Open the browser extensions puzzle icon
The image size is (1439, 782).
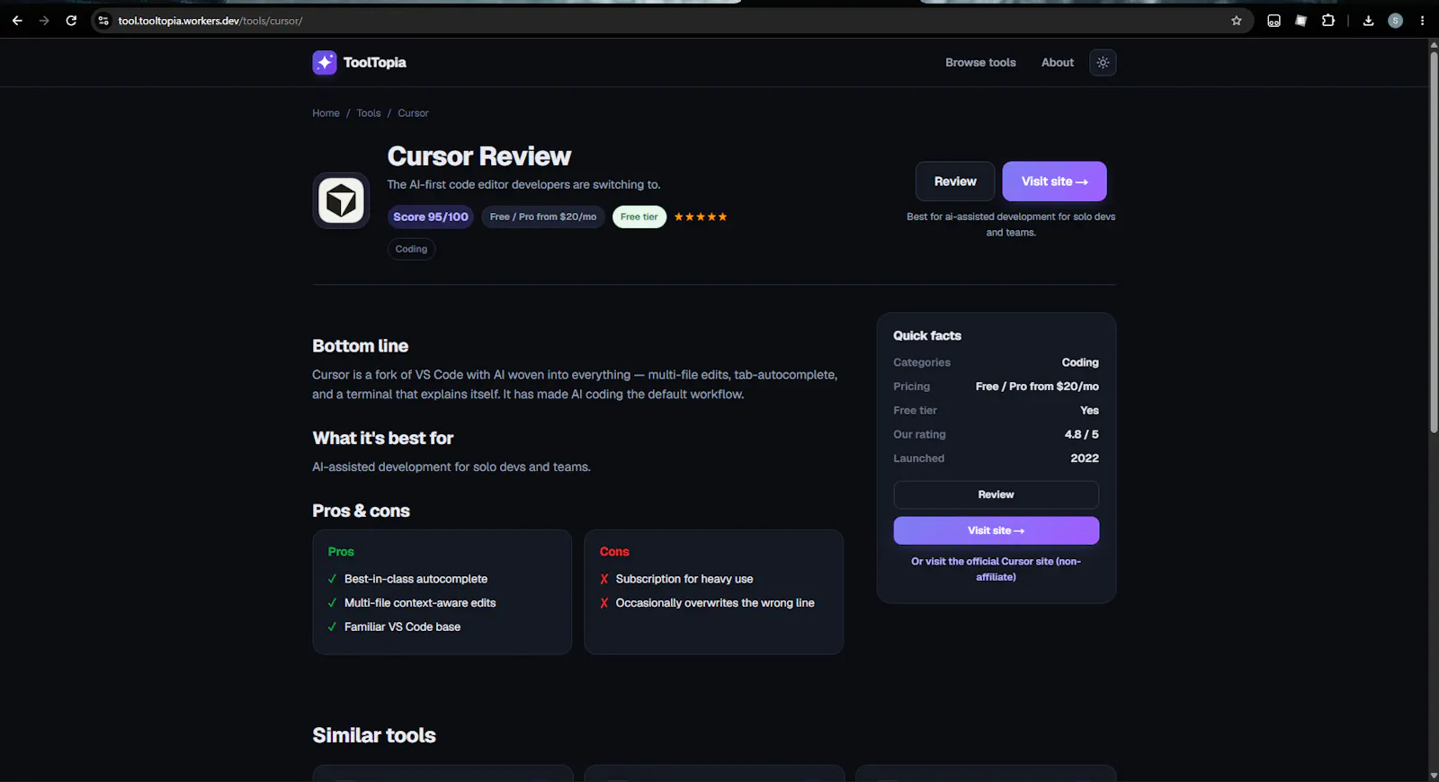[1328, 21]
